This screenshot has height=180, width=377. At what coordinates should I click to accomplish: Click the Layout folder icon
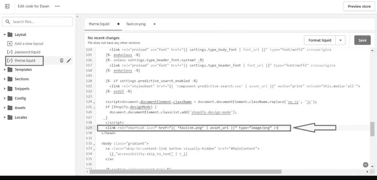click(x=10, y=34)
